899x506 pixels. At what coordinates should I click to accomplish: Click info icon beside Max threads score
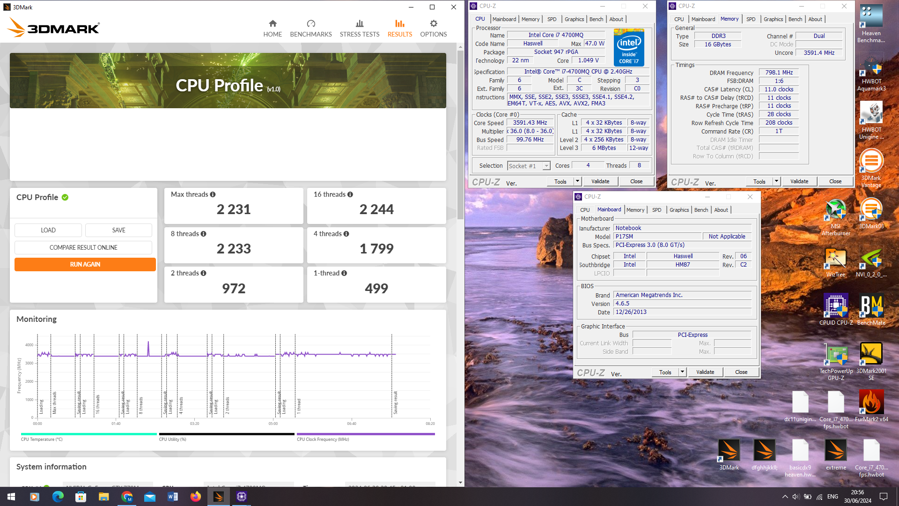213,194
